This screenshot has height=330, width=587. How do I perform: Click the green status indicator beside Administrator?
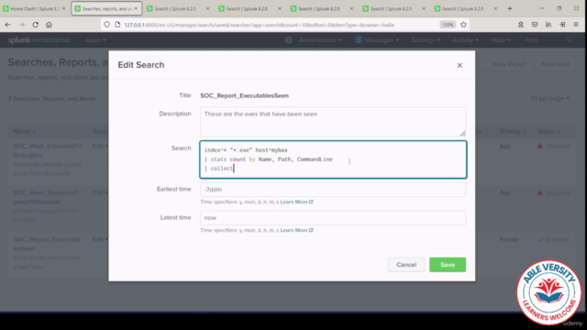pyautogui.click(x=288, y=40)
